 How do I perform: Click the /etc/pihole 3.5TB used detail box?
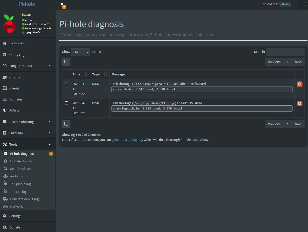click(202, 89)
